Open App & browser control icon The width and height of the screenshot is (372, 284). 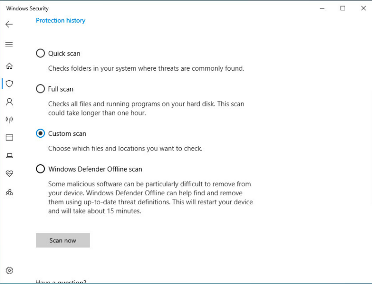pos(9,137)
